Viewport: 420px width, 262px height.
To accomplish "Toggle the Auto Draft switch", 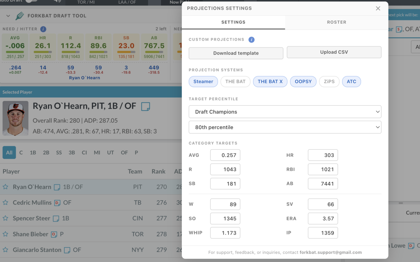I will (31, 1).
